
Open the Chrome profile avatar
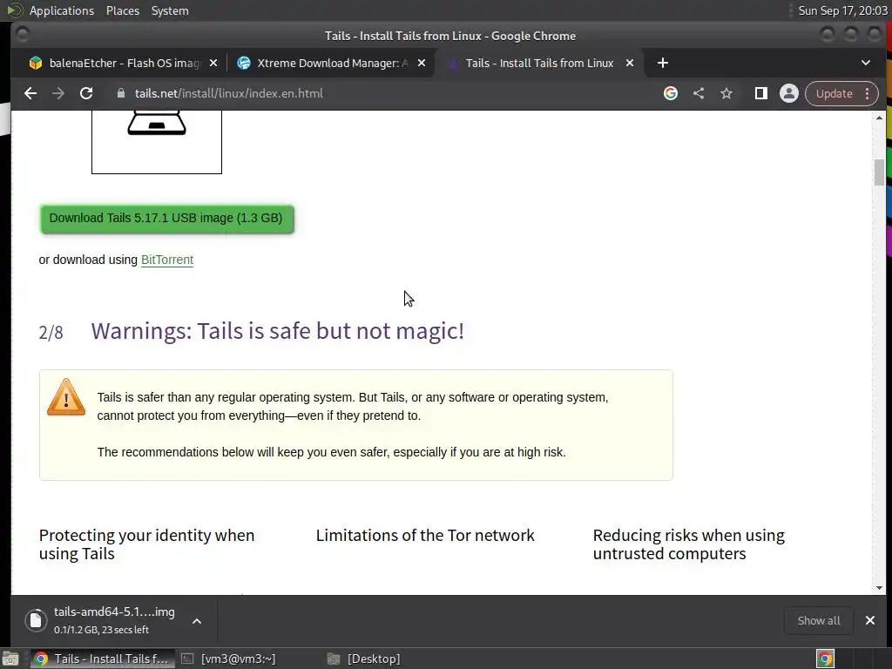click(789, 93)
